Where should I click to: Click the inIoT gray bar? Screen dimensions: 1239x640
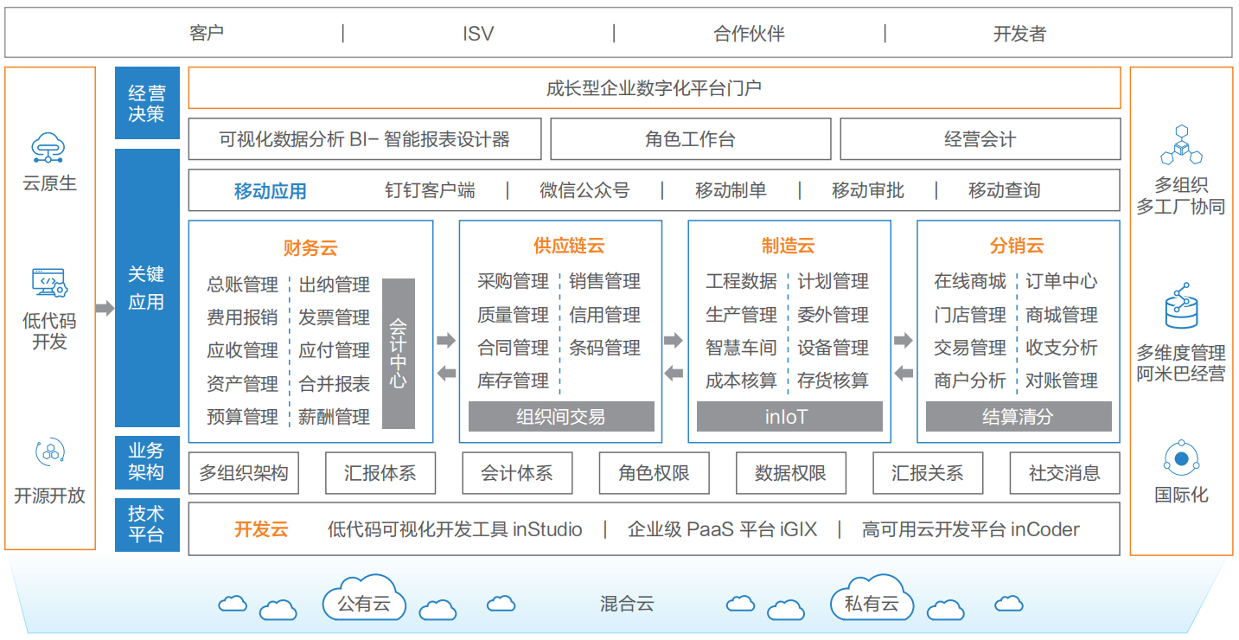[x=789, y=417]
